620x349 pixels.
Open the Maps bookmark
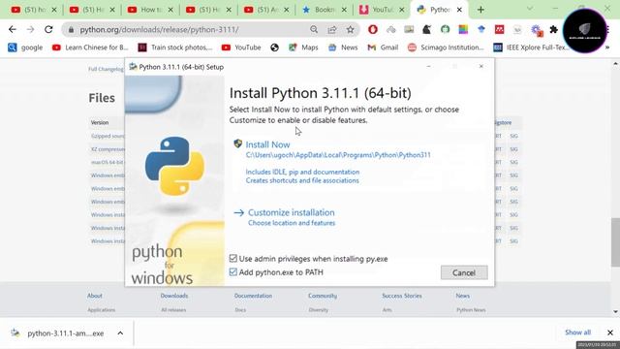point(303,48)
